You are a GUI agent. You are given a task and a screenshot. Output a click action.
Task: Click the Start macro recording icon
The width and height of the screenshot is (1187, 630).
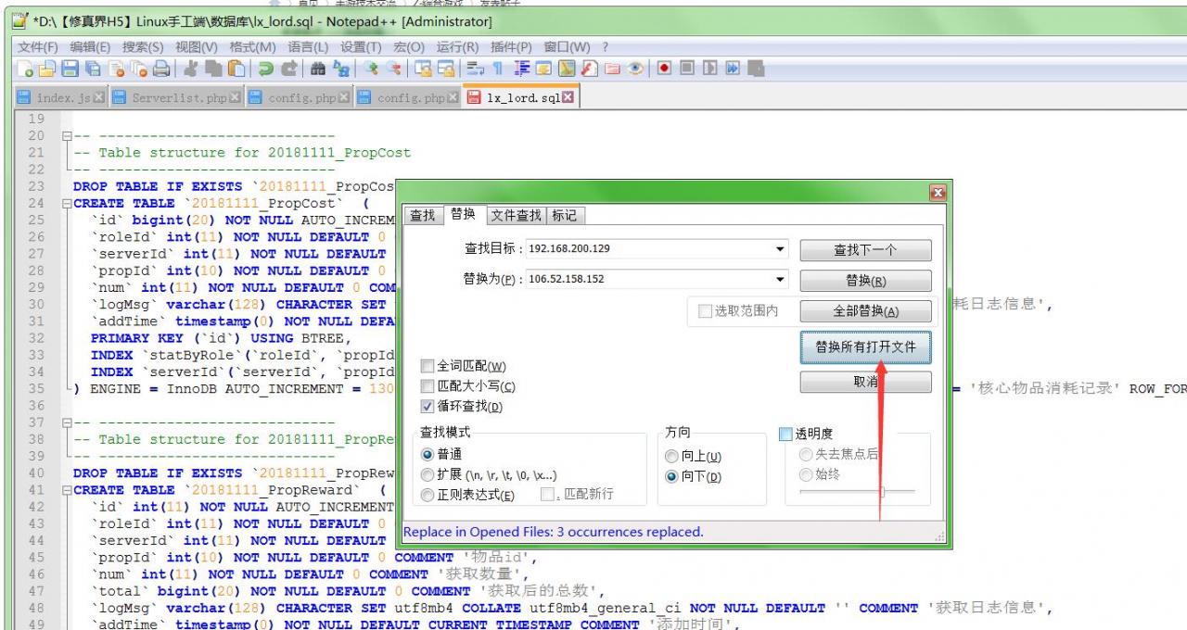click(665, 69)
